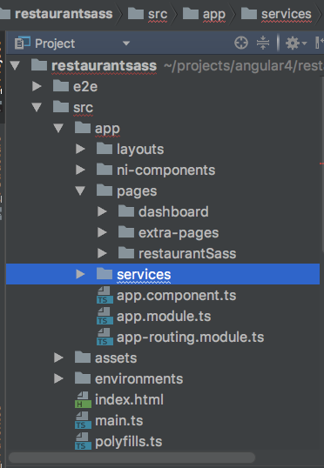Click the collapse all icon

263,43
